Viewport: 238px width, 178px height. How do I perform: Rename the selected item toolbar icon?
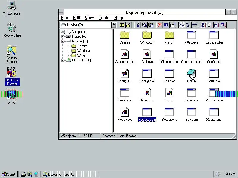(166, 25)
